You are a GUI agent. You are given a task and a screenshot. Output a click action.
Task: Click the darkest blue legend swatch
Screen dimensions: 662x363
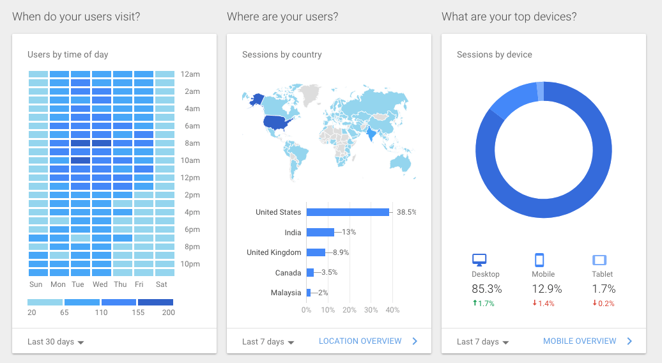(x=155, y=302)
